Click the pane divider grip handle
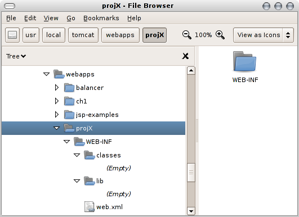Viewport: 299px width, 217px height. point(197,131)
